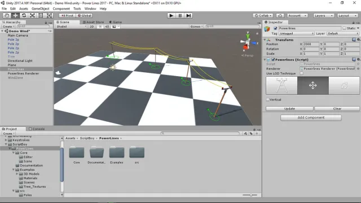Open Transform component help icon
The image size is (361, 203).
coord(354,39)
